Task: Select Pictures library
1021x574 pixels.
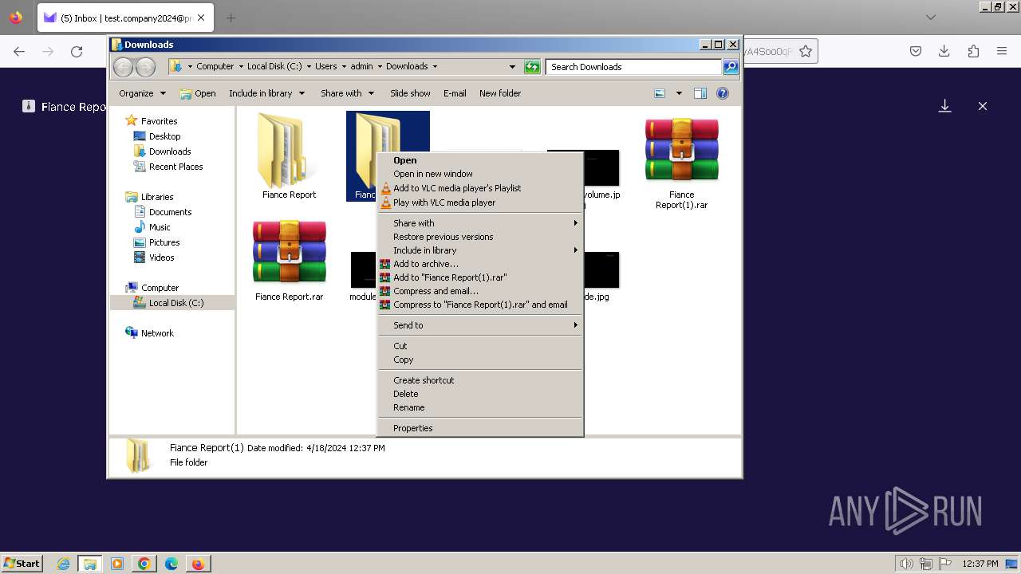Action: tap(164, 242)
